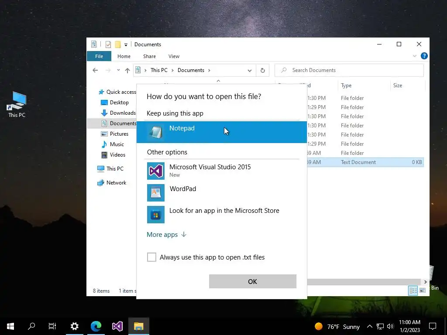
Task: Go up one folder level
Action: (x=127, y=70)
